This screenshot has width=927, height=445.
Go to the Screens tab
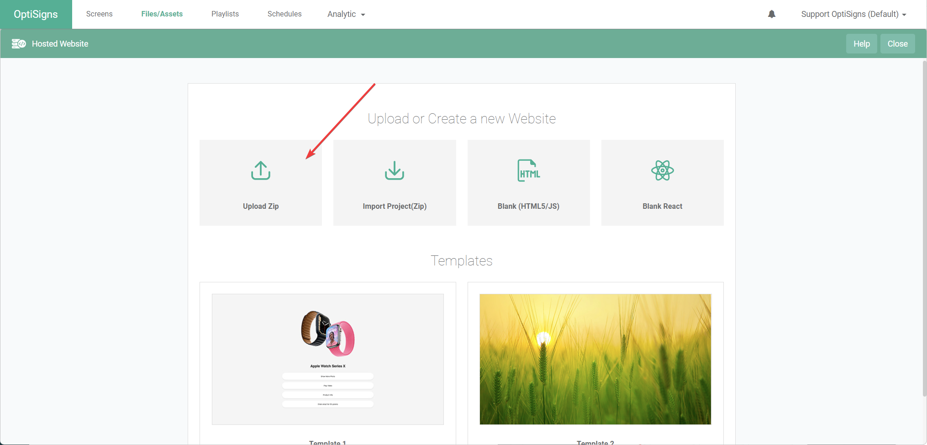point(99,14)
